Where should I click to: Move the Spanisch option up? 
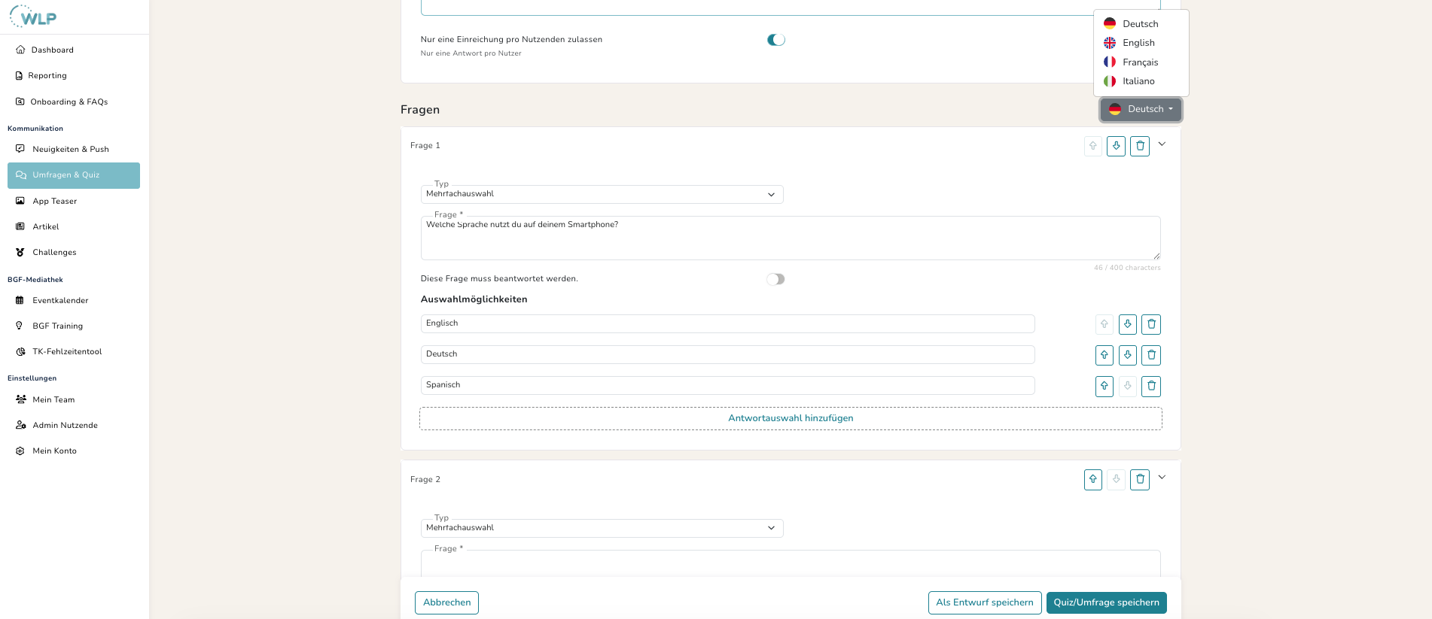point(1104,386)
